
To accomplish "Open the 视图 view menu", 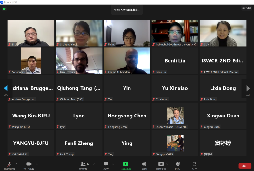I will click(x=246, y=8).
